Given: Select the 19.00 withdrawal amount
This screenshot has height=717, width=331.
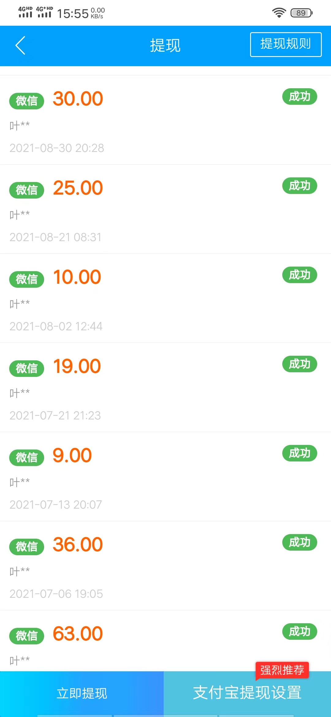Looking at the screenshot, I should [77, 366].
